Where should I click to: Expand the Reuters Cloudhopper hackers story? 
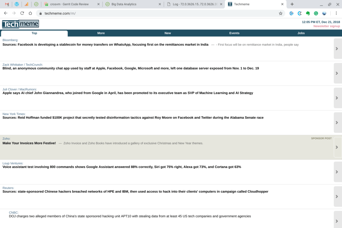pos(338,197)
